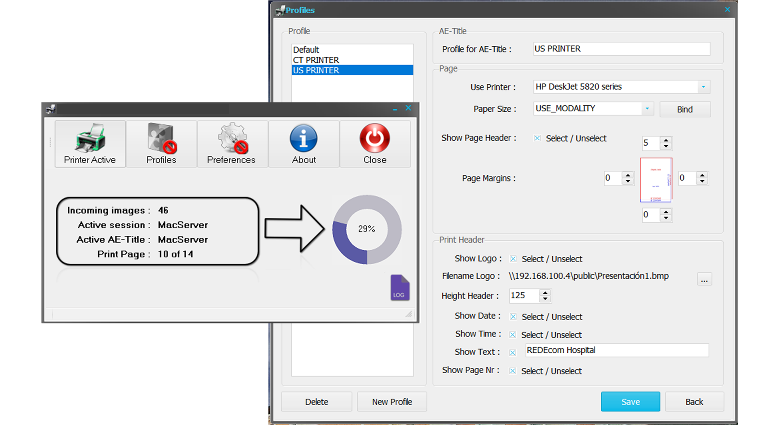Click the page margins preview thumbnail

click(x=656, y=180)
